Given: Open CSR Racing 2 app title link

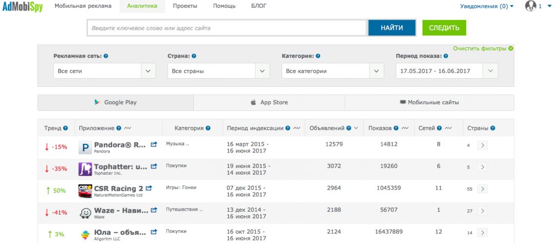Looking at the screenshot, I should 119,189.
